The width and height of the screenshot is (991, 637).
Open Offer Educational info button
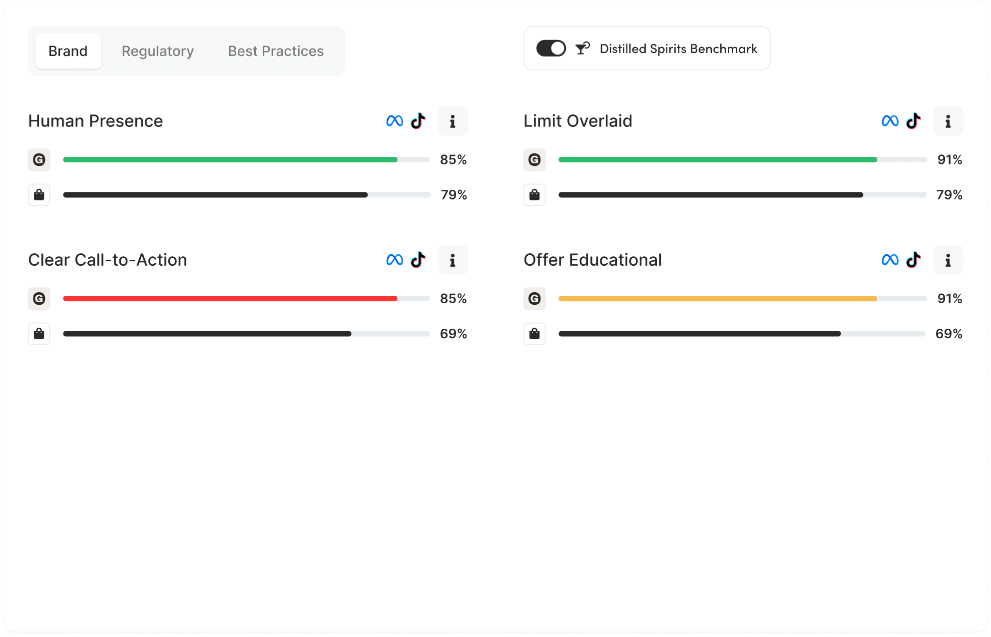[x=948, y=260]
